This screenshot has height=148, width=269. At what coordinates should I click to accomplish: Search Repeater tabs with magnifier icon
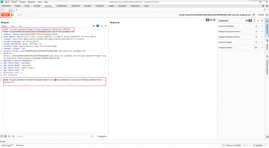[265, 10]
